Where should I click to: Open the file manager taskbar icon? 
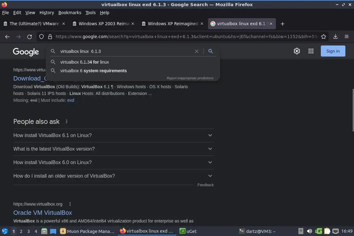(x=44, y=231)
